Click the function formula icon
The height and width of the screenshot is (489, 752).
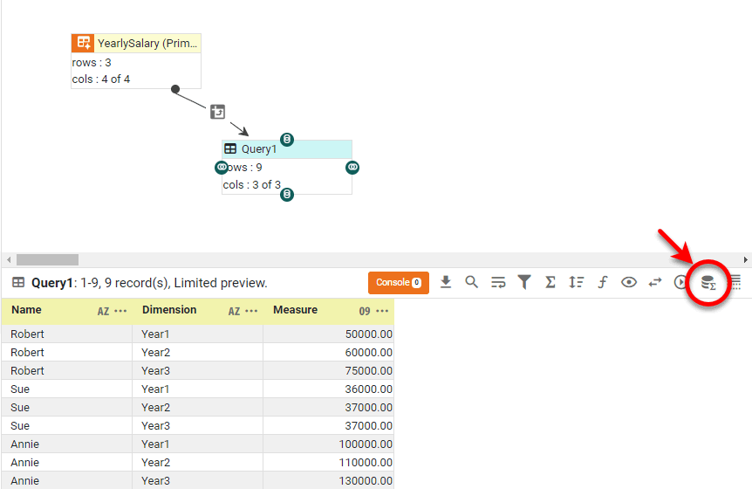tap(602, 282)
